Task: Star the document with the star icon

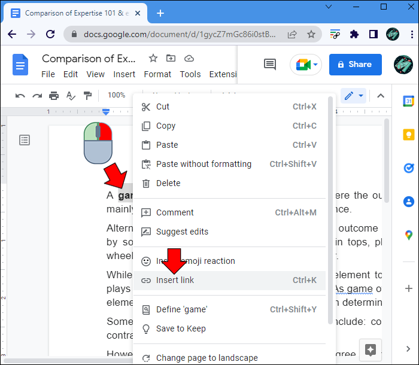Action: (x=153, y=58)
